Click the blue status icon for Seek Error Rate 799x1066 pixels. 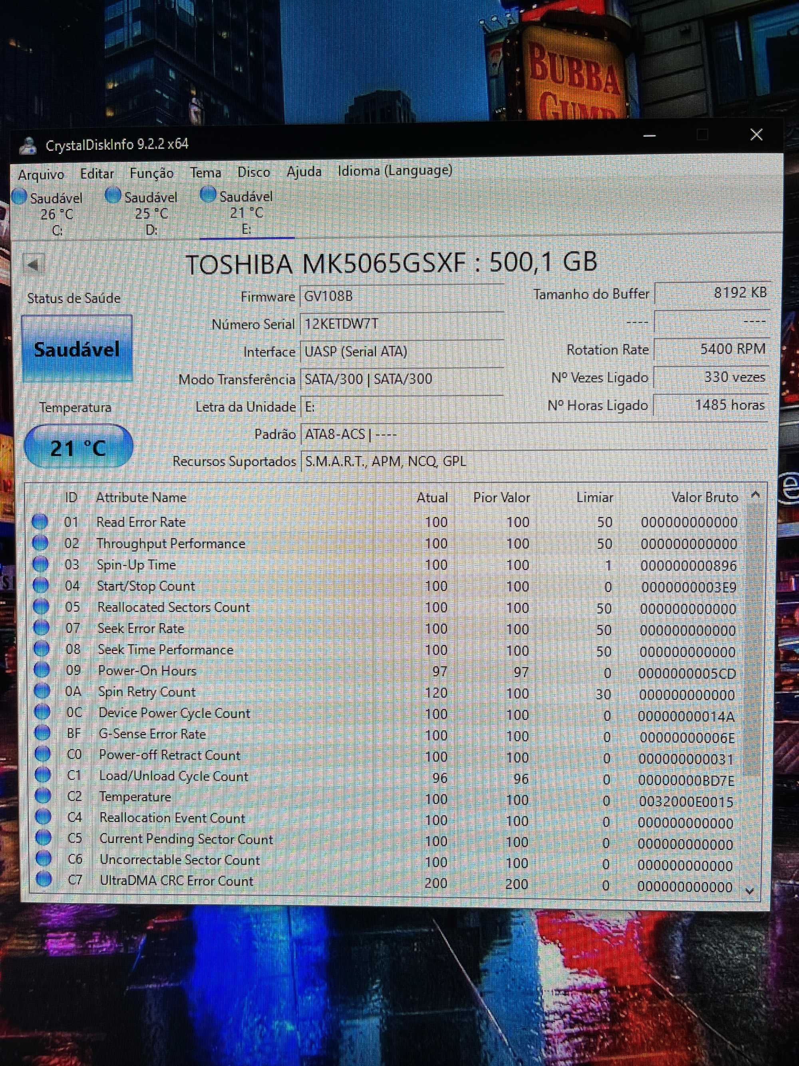point(42,628)
